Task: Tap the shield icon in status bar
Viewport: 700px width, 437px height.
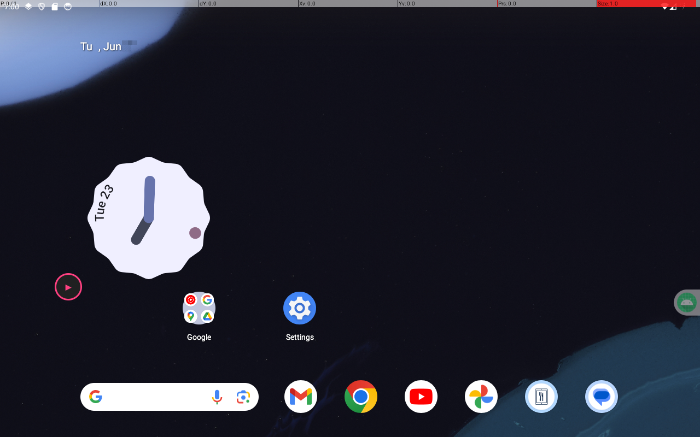Action: pyautogui.click(x=42, y=7)
